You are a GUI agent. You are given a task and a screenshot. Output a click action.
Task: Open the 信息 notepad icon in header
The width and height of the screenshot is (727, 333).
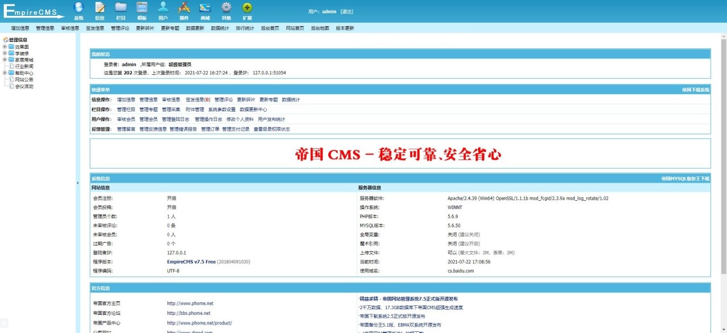click(99, 7)
